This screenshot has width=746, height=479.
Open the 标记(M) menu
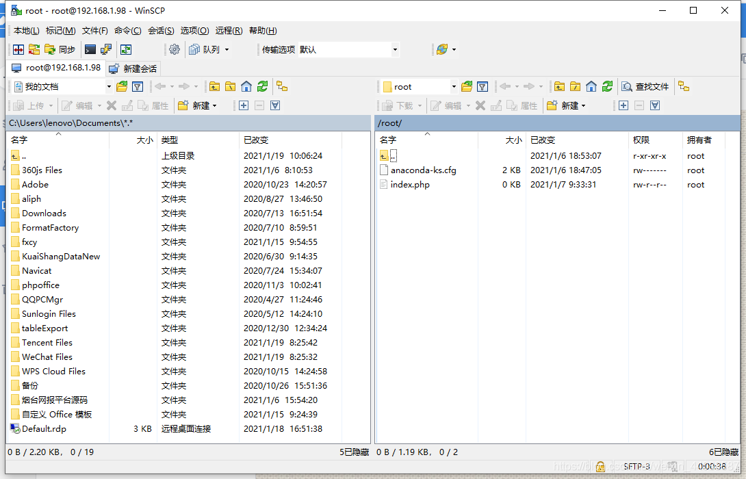60,30
